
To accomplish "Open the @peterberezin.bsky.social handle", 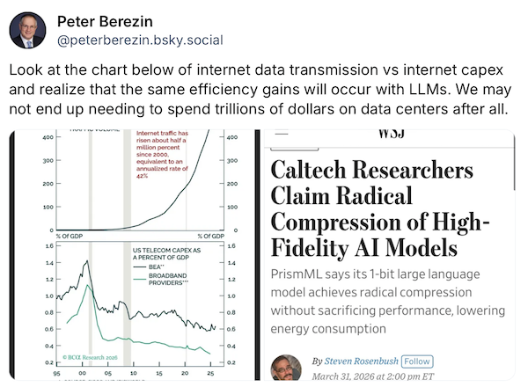I will coord(140,40).
